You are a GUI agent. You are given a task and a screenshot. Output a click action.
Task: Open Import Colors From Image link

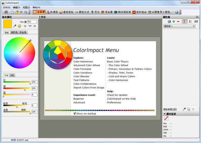tap(89, 88)
